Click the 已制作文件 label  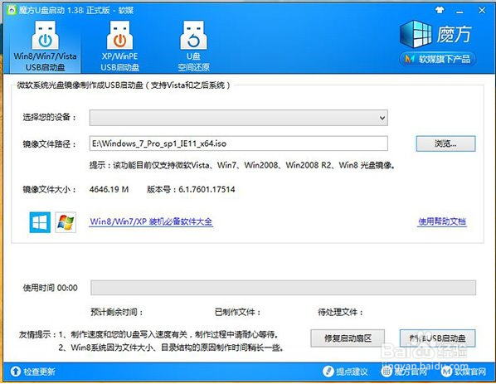(237, 312)
